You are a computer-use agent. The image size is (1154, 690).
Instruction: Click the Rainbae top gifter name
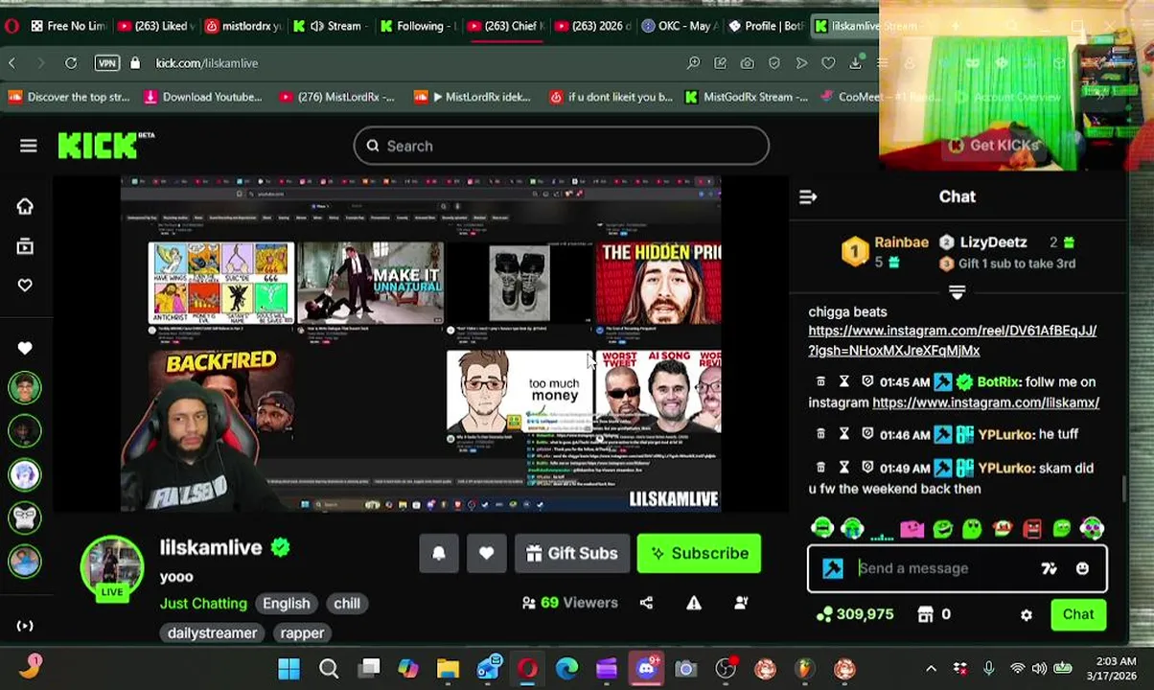coord(901,242)
